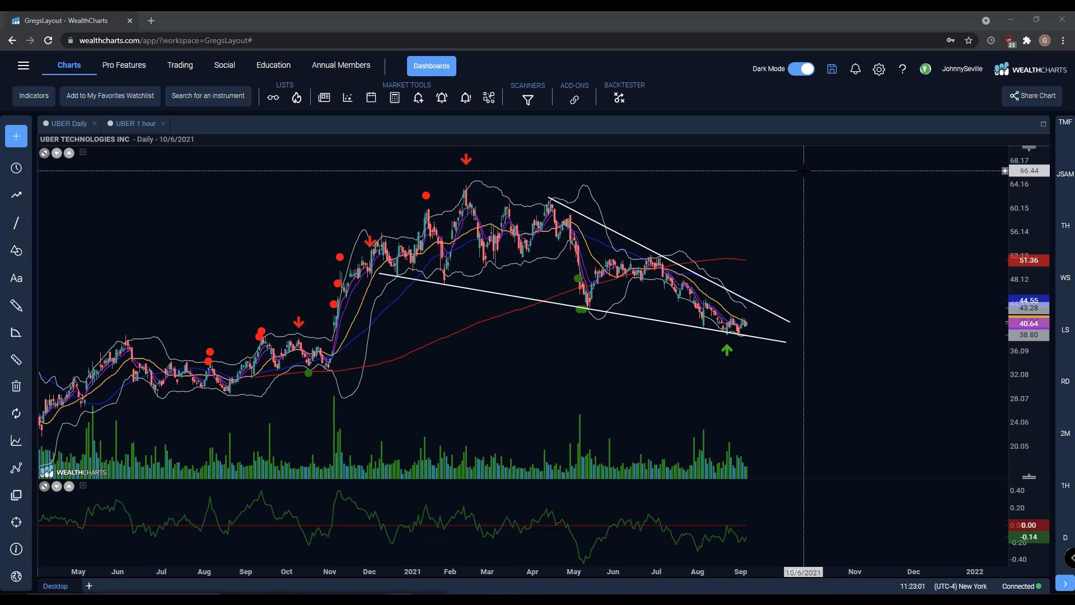Click the Indicators button
1075x605 pixels.
(x=34, y=96)
